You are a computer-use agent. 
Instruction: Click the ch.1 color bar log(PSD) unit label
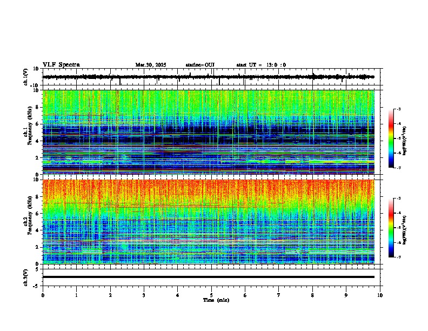coord(405,141)
